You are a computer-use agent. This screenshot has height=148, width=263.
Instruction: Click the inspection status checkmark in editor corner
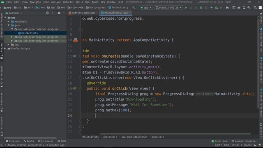[258, 17]
